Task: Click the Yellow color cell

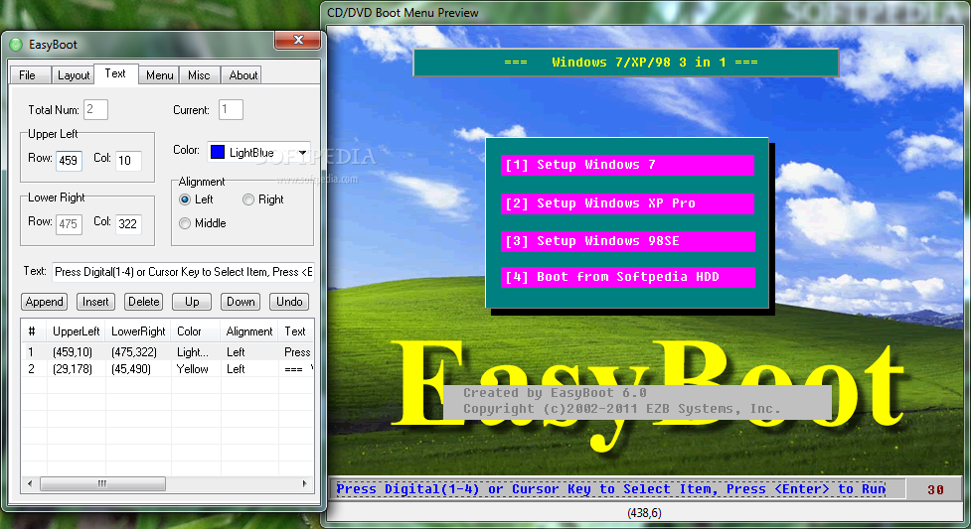Action: [193, 369]
